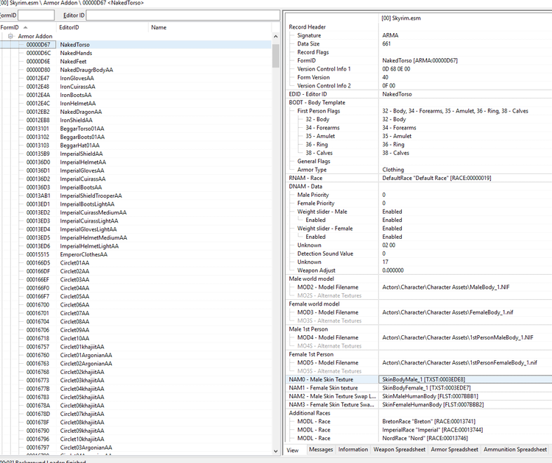Viewport: 552px width, 463px height.
Task: Select the NAM0 - Male Skin Texture row
Action: pos(419,379)
